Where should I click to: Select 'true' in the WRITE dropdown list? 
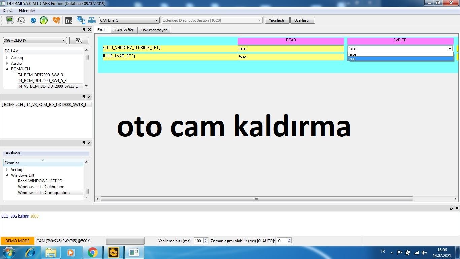(400, 59)
